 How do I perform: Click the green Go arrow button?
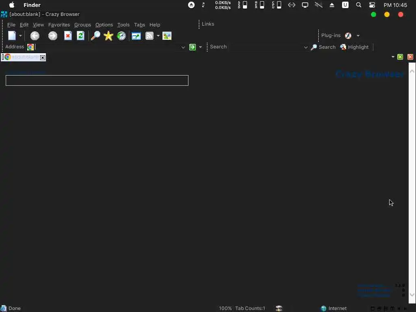click(192, 47)
